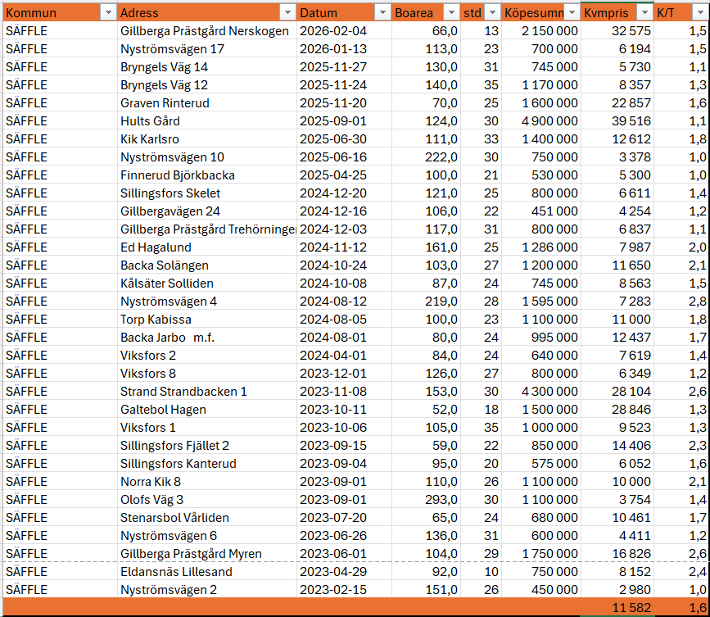
Task: Select the std cell in the Eldansnäs Lillesand row
Action: click(482, 572)
